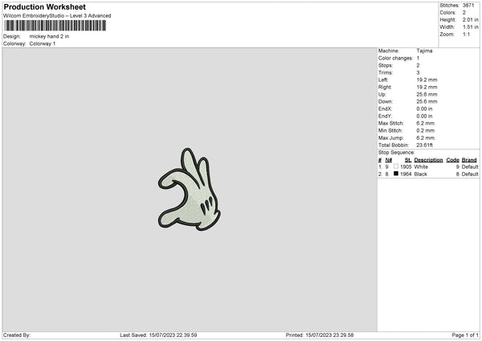Viewport: 482px width, 341px height.
Task: Click the Height value 2.01 in
Action: tap(470, 19)
